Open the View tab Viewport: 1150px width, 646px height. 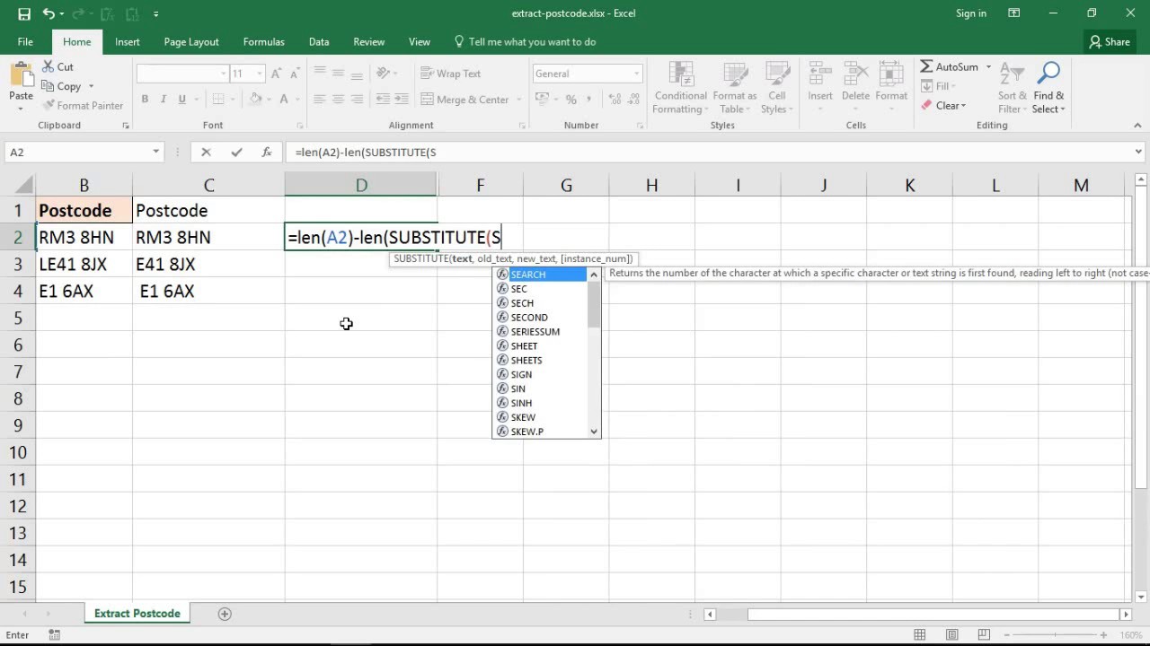coord(420,42)
